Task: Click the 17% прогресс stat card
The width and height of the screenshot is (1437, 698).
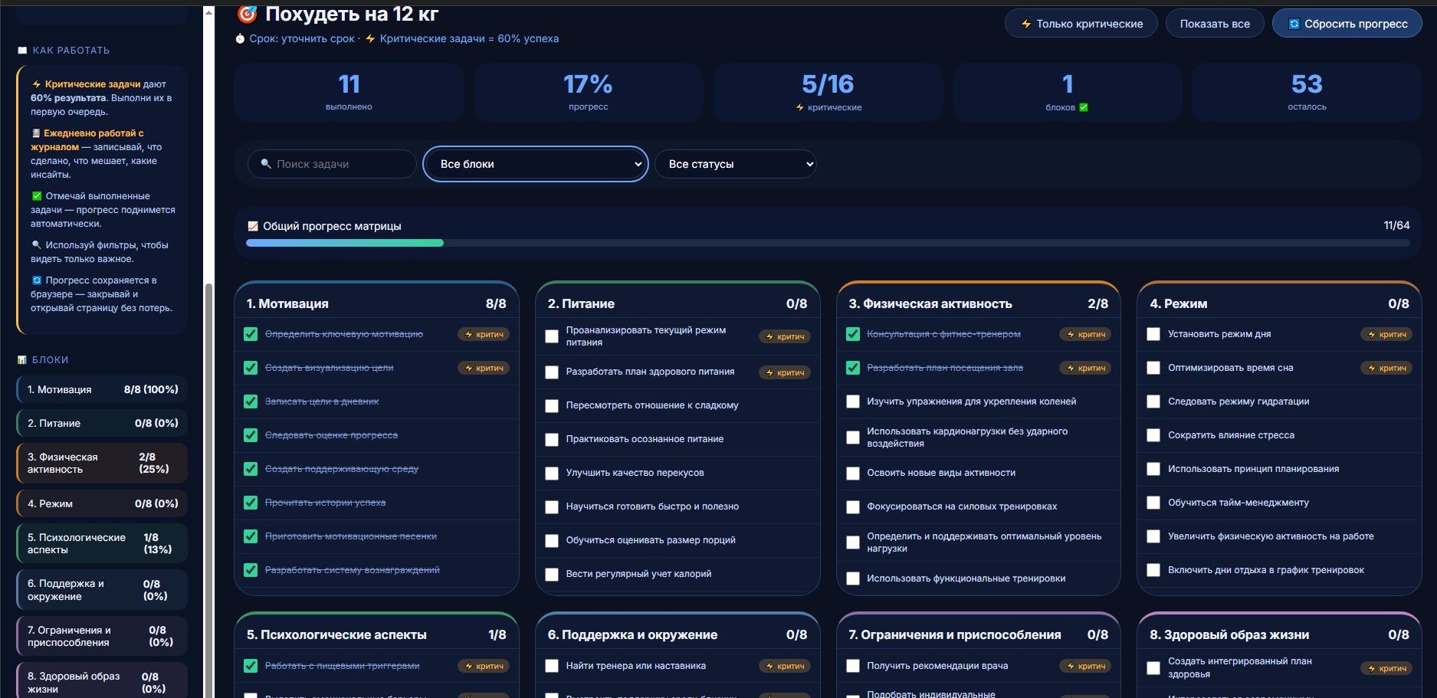Action: tap(589, 93)
